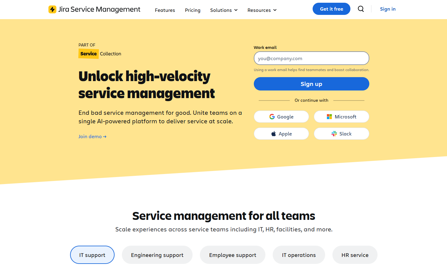The width and height of the screenshot is (447, 273).
Task: Click the Apple logo icon
Action: 274,134
